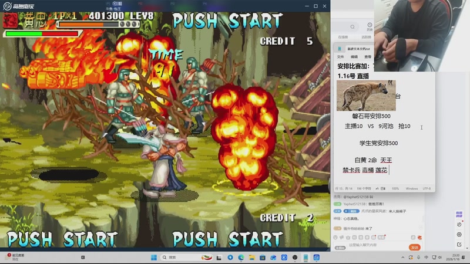The width and height of the screenshot is (470, 264).
Task: Click the round blue arrow icon in the taskbar
Action: [230, 258]
